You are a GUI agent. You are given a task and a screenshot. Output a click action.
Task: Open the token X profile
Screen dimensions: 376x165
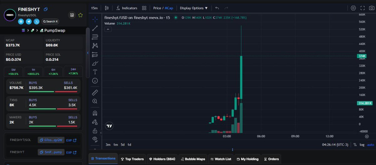coord(37,22)
